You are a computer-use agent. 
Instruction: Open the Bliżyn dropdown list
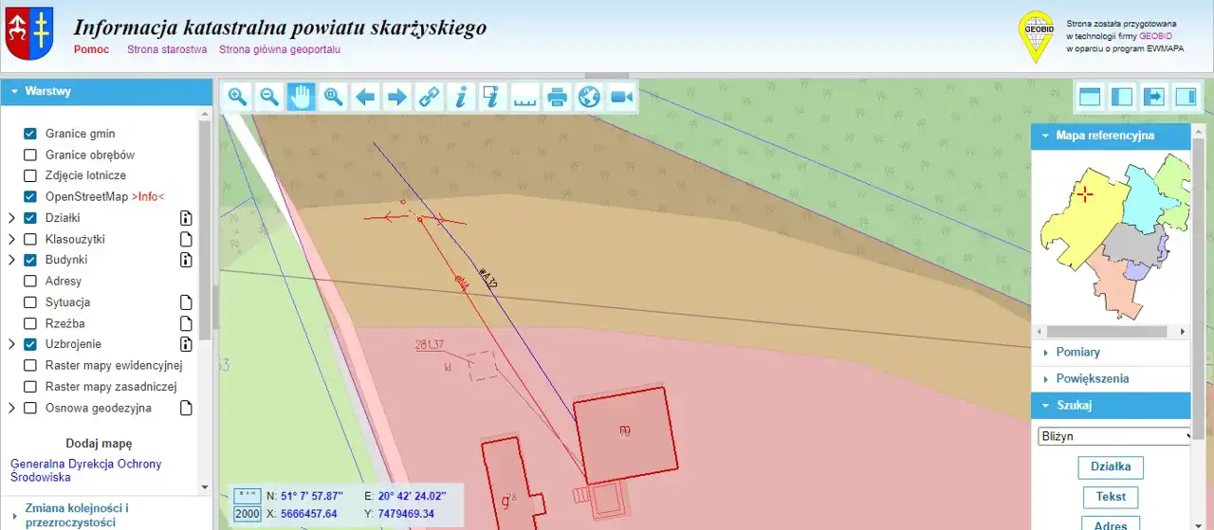[x=1114, y=437]
